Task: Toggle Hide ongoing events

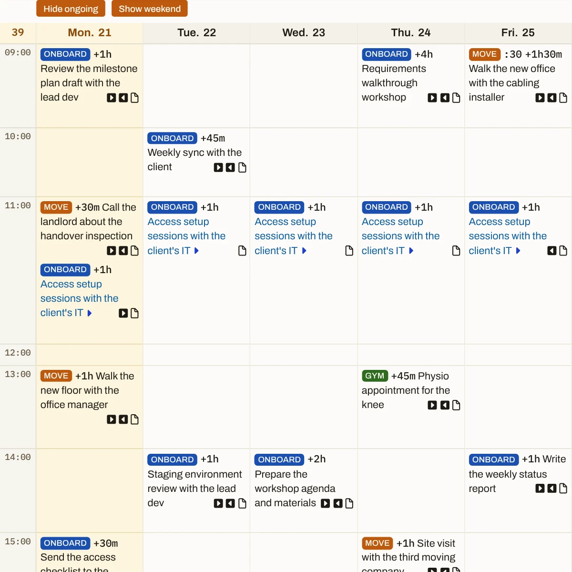Action: click(x=71, y=9)
